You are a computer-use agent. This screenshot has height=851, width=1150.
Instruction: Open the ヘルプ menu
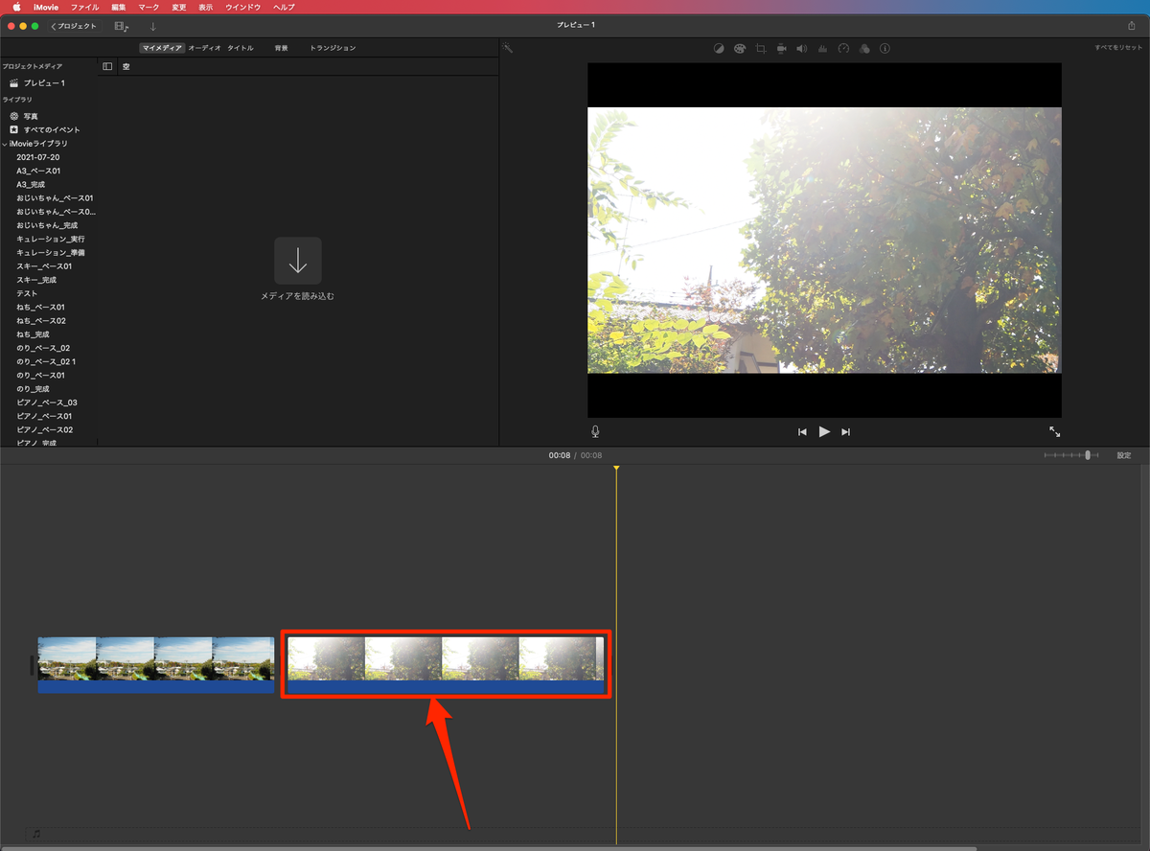pyautogui.click(x=284, y=7)
